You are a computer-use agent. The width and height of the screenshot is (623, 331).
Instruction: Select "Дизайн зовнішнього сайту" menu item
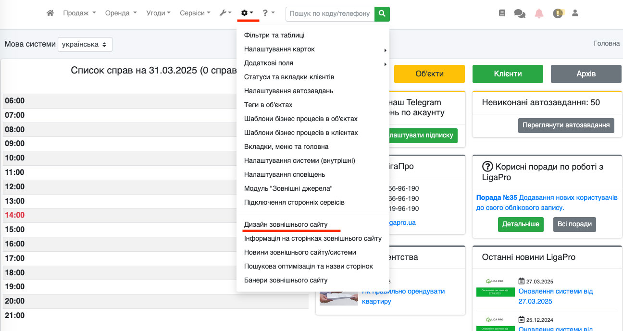click(x=286, y=224)
